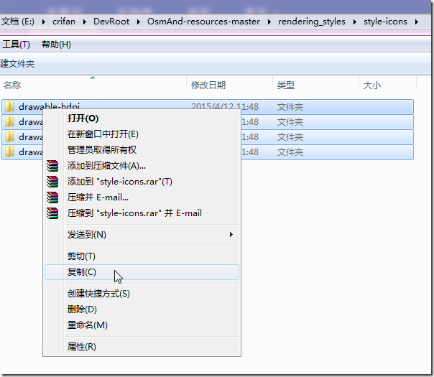Choose 打开(O) from the context menu
434x377 pixels.
[x=142, y=118]
